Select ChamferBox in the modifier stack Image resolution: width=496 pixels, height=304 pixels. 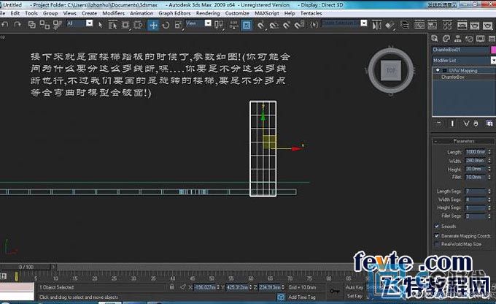click(x=453, y=77)
